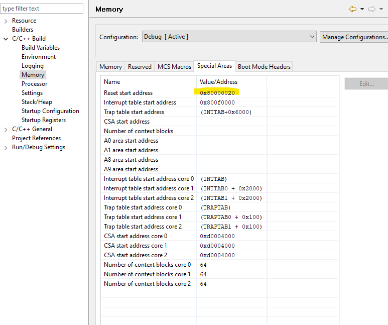Open the back history dropdown arrow
The image size is (388, 325).
click(362, 10)
